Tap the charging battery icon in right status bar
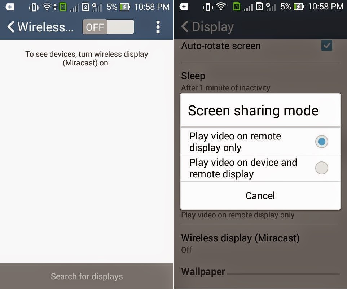 click(299, 7)
